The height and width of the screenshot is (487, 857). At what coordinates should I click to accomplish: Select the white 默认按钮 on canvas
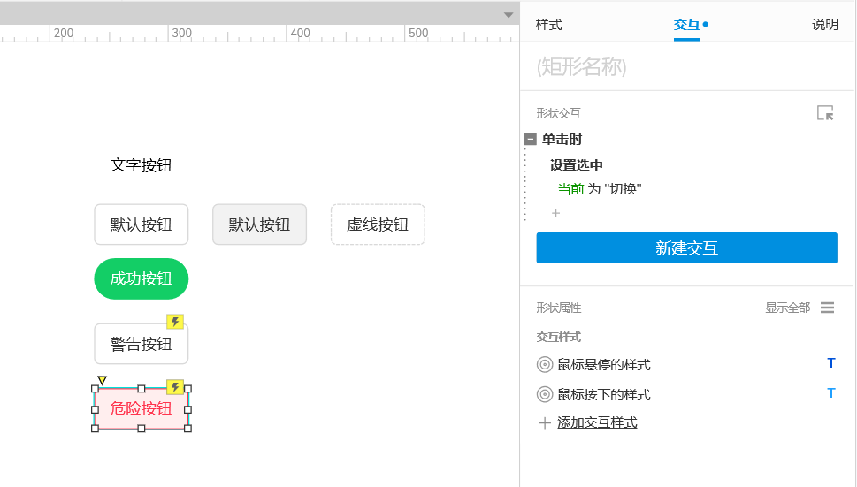coord(141,224)
